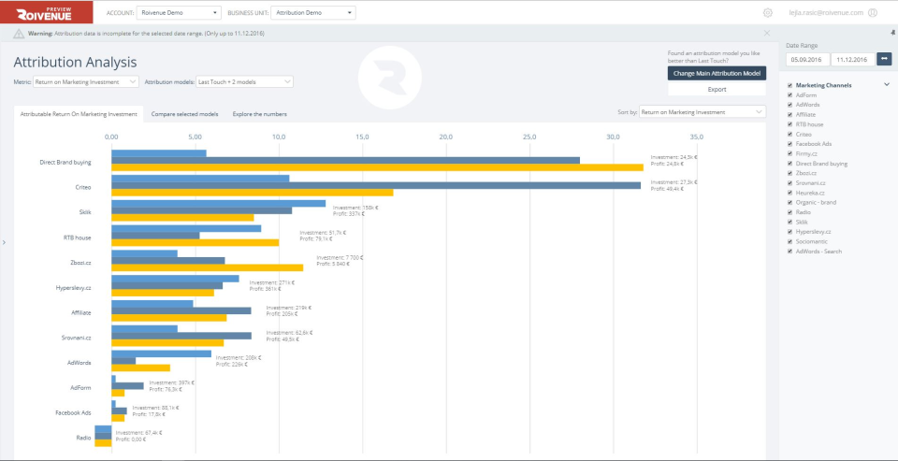Click the Export button
The width and height of the screenshot is (898, 461).
(x=717, y=90)
